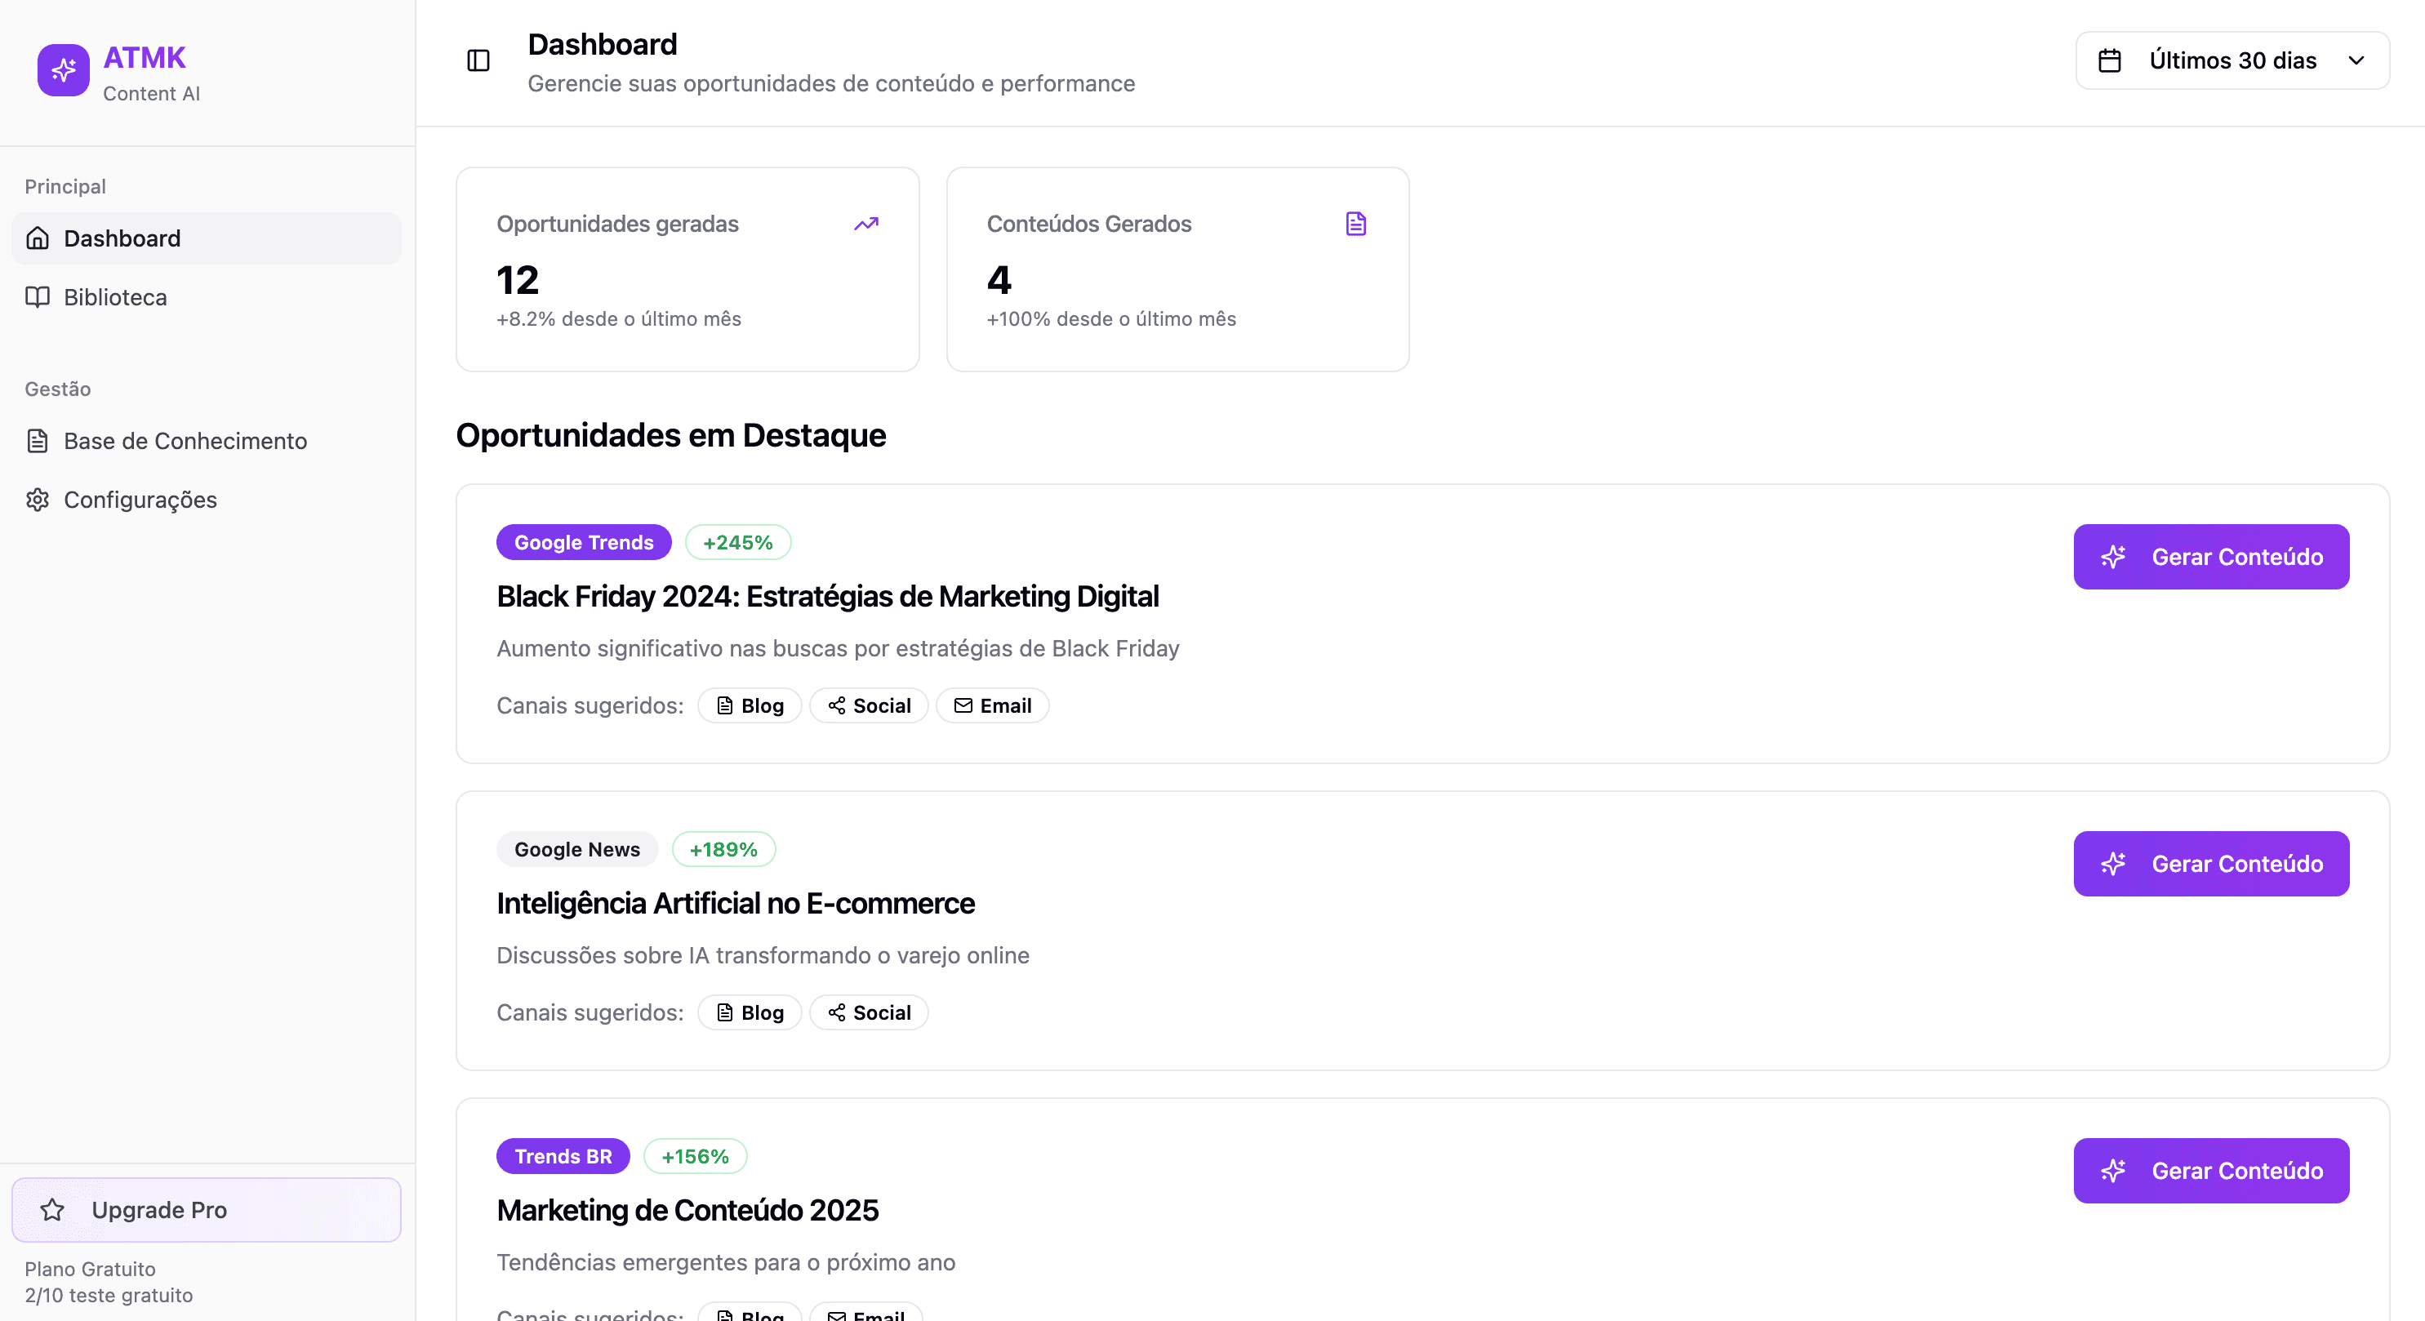Go to Base de Conhecimento
This screenshot has width=2425, height=1321.
point(185,442)
